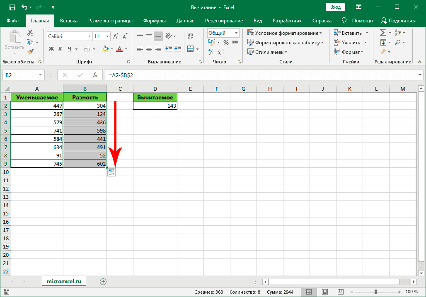Click the percent style icon
Image resolution: width=426 pixels, height=297 pixels.
point(226,42)
